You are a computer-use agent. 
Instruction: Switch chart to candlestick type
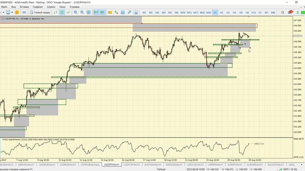[x=62, y=12]
